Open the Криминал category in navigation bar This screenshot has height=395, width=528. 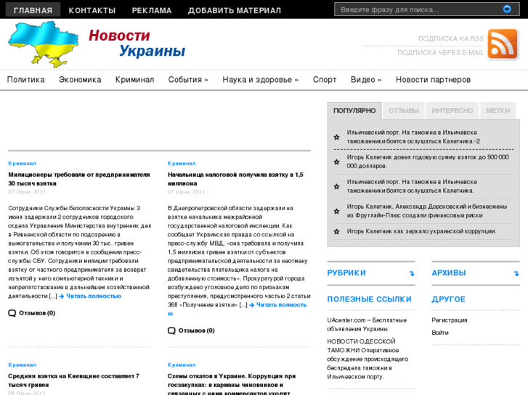[134, 80]
